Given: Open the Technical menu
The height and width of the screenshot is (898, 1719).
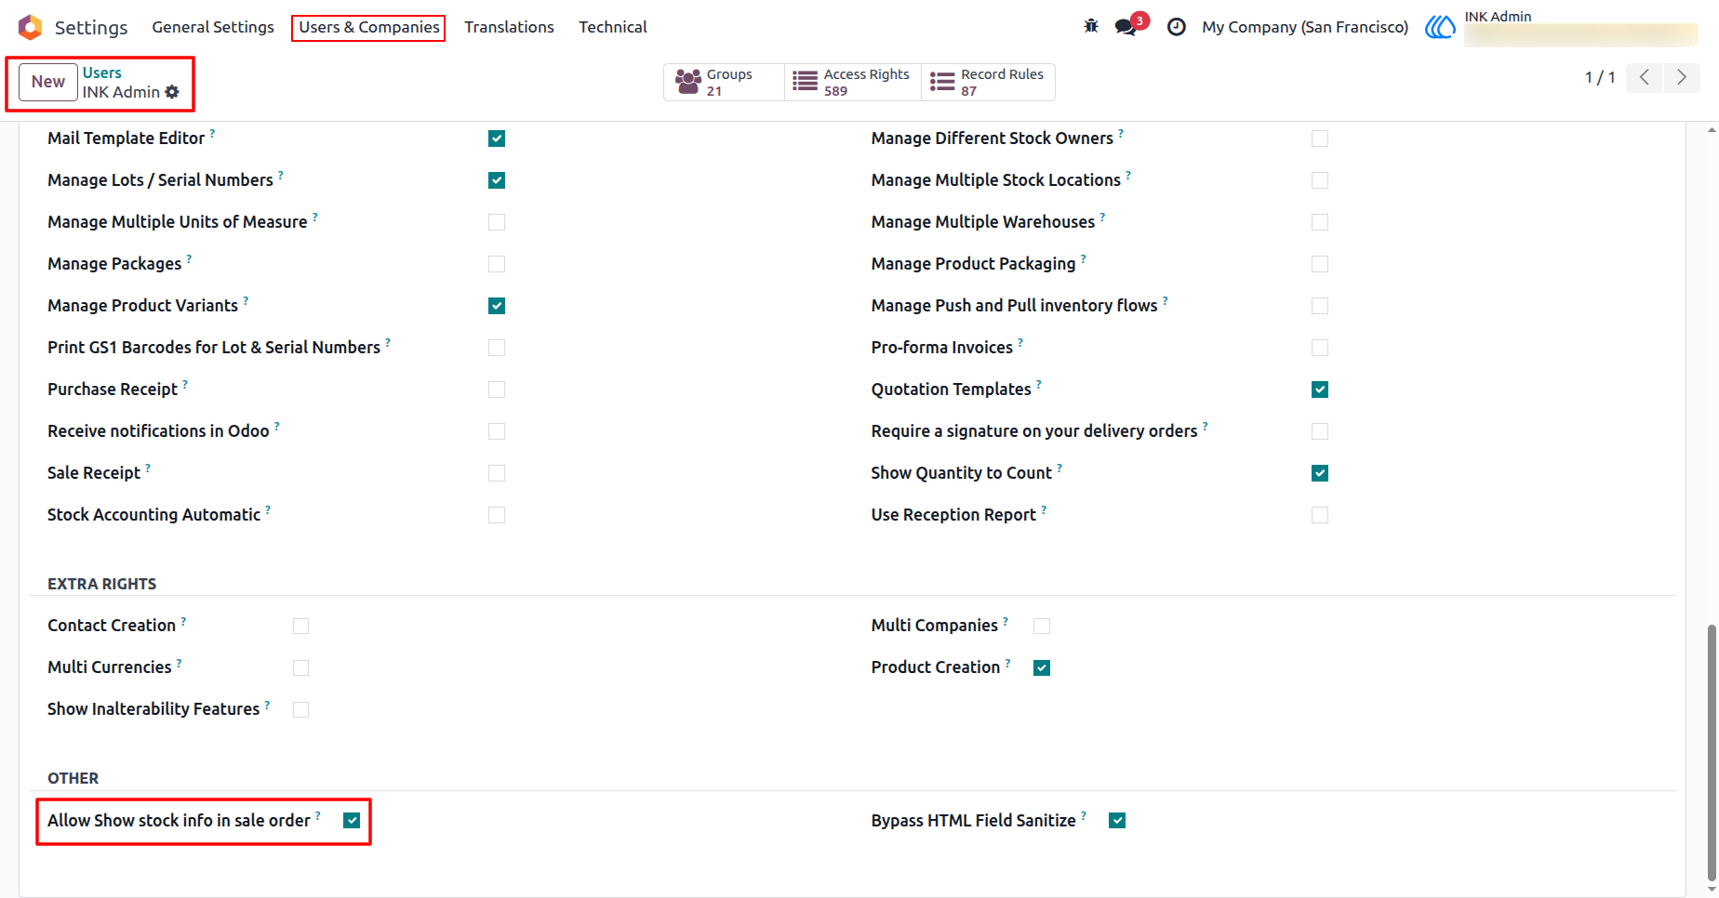Looking at the screenshot, I should pyautogui.click(x=613, y=27).
